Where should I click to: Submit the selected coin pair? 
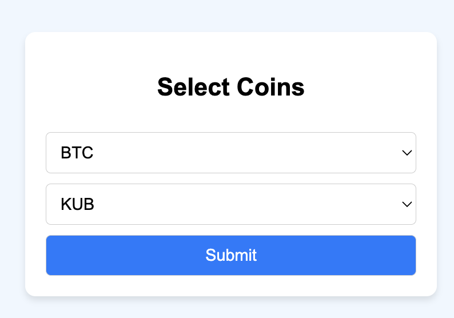coord(230,255)
